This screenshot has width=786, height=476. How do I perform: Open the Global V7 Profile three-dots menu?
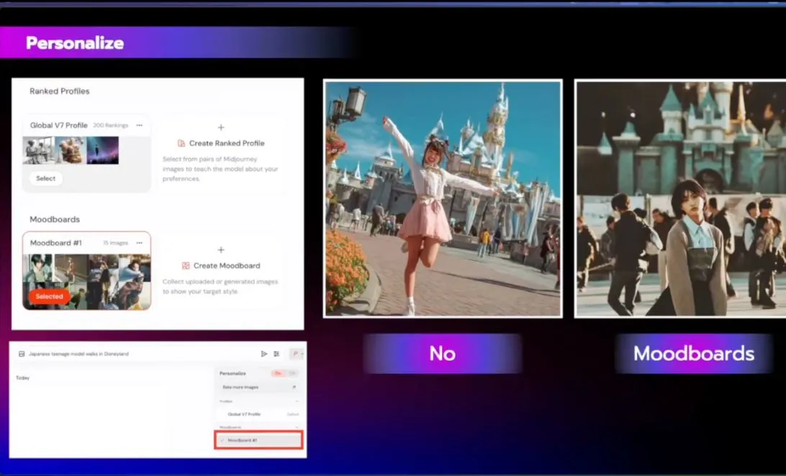(x=140, y=125)
